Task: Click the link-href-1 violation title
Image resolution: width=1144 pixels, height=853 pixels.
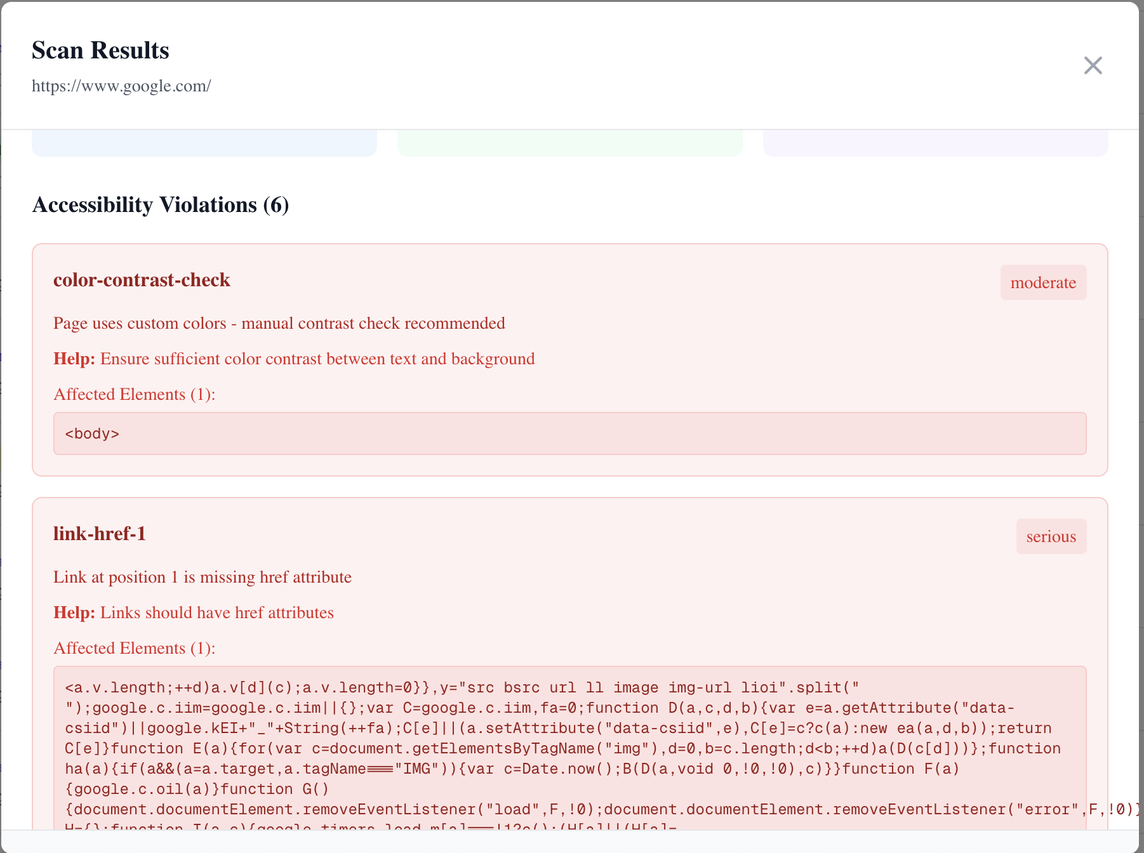Action: coord(100,534)
